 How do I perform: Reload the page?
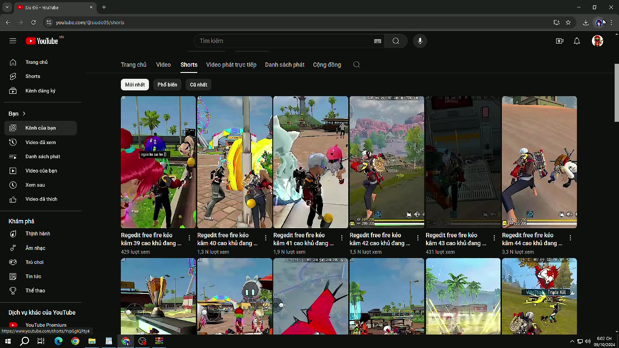[33, 22]
